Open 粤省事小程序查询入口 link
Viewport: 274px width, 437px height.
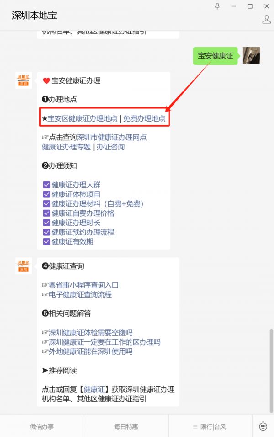(84, 285)
